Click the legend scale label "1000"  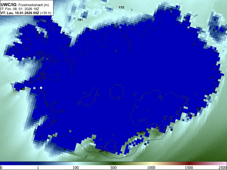(151, 168)
